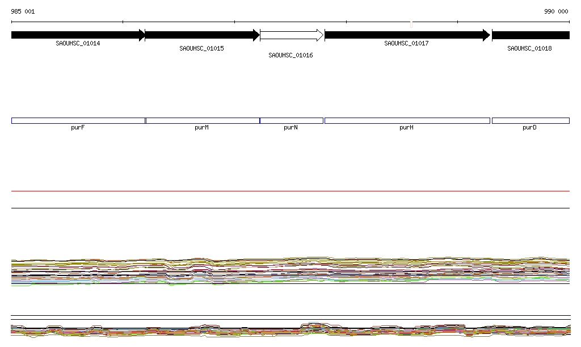The width and height of the screenshot is (581, 347).
Task: Click the purF text label
Action: pos(78,128)
